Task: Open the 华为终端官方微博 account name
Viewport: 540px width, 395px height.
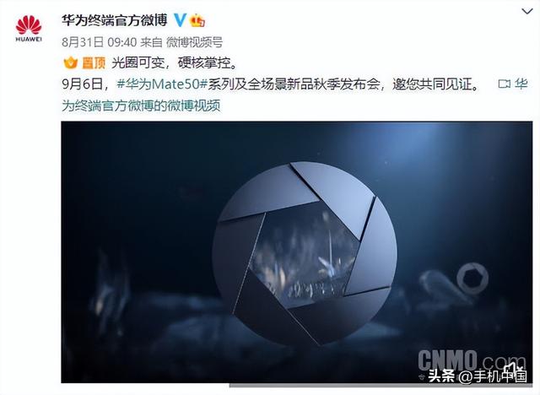Action: pos(115,20)
